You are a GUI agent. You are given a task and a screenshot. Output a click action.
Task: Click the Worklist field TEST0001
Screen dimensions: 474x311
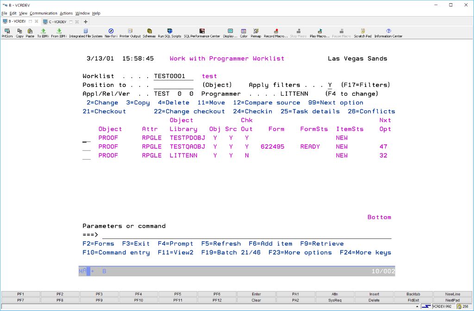(x=174, y=76)
